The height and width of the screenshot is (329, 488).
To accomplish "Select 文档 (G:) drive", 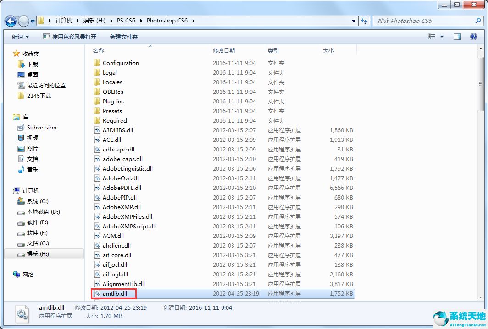I will [x=38, y=243].
